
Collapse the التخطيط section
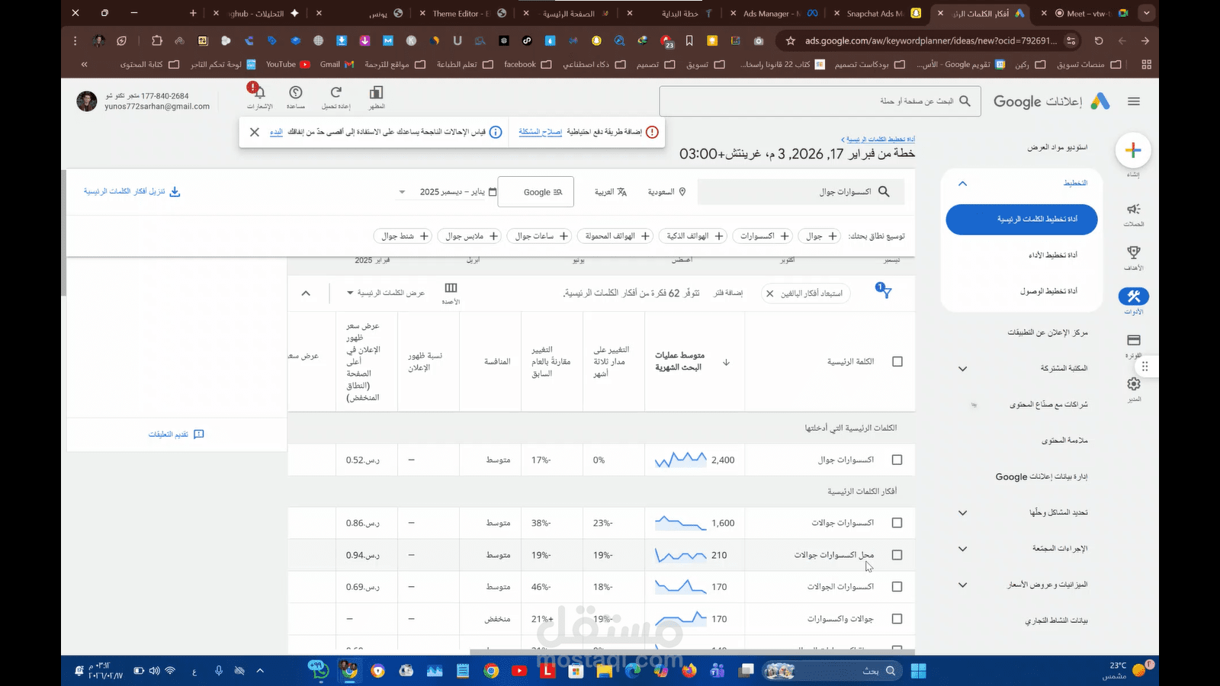click(x=962, y=184)
